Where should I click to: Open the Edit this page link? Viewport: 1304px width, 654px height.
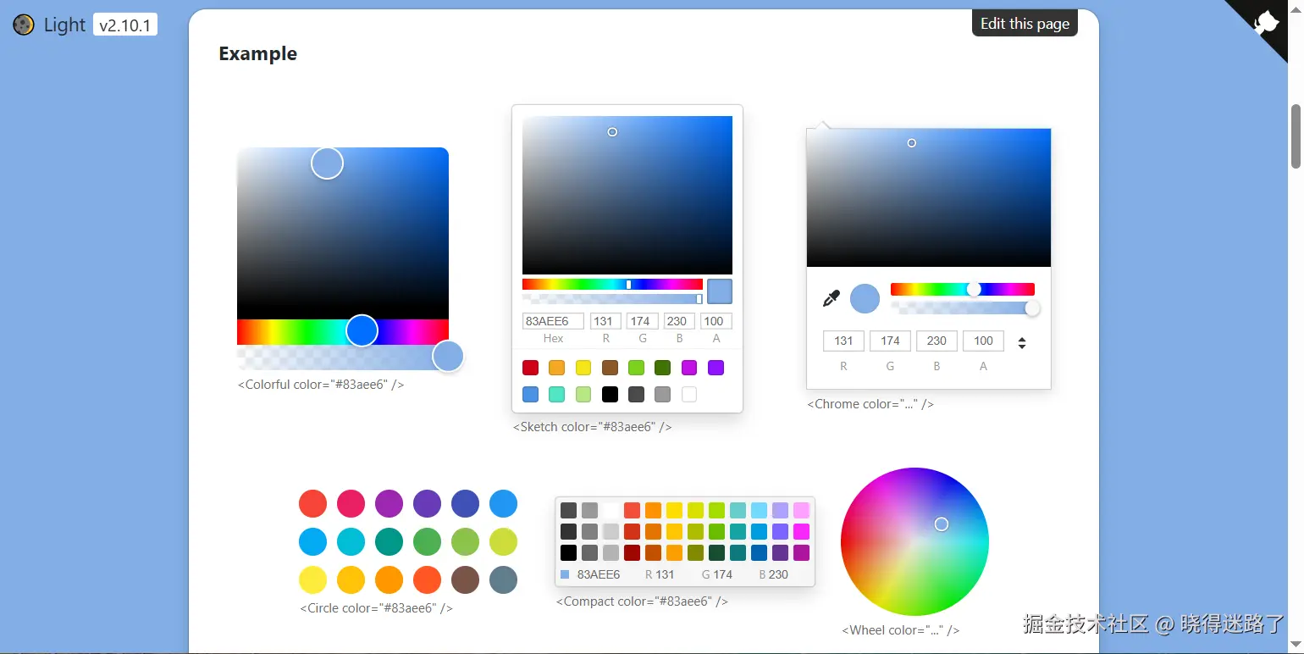[1025, 24]
